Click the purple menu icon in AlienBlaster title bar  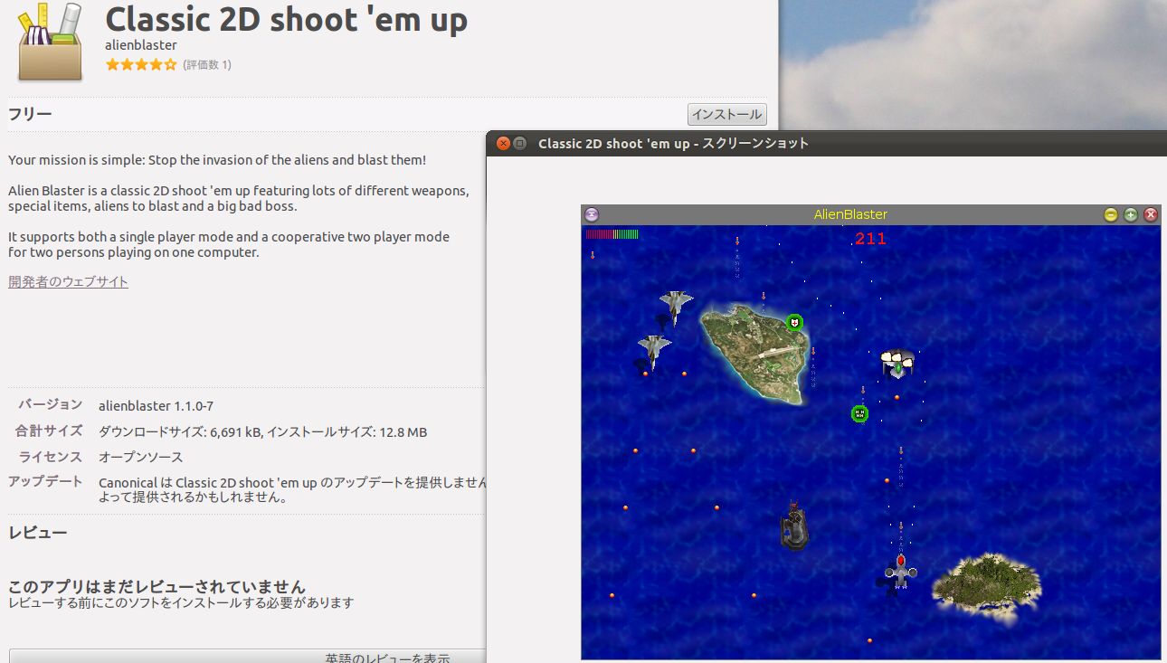(x=591, y=214)
